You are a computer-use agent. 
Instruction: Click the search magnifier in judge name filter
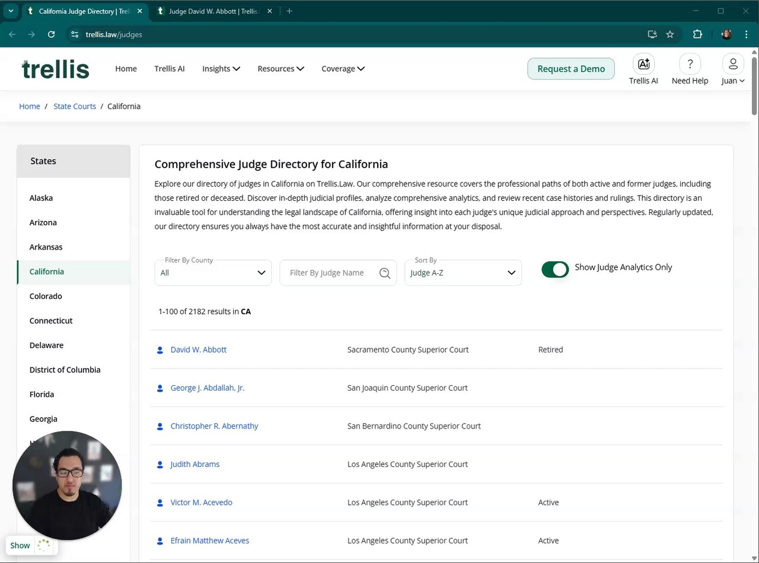coord(385,273)
